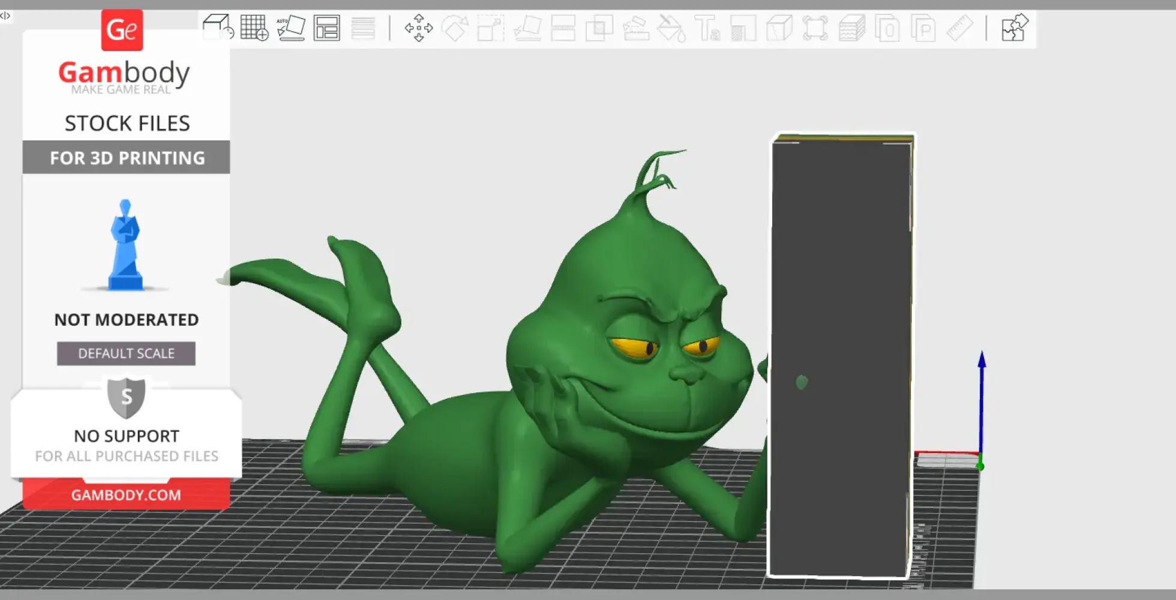This screenshot has width=1176, height=600.
Task: Collapse the panel using the chevron at top-left edge
Action: tap(6, 16)
